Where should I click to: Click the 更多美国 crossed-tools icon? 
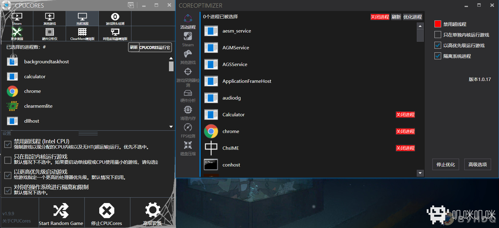tap(17, 32)
